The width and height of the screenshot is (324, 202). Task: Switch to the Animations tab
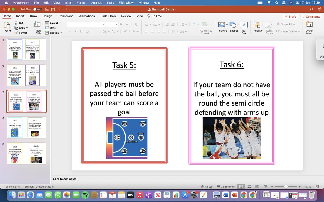coord(87,16)
